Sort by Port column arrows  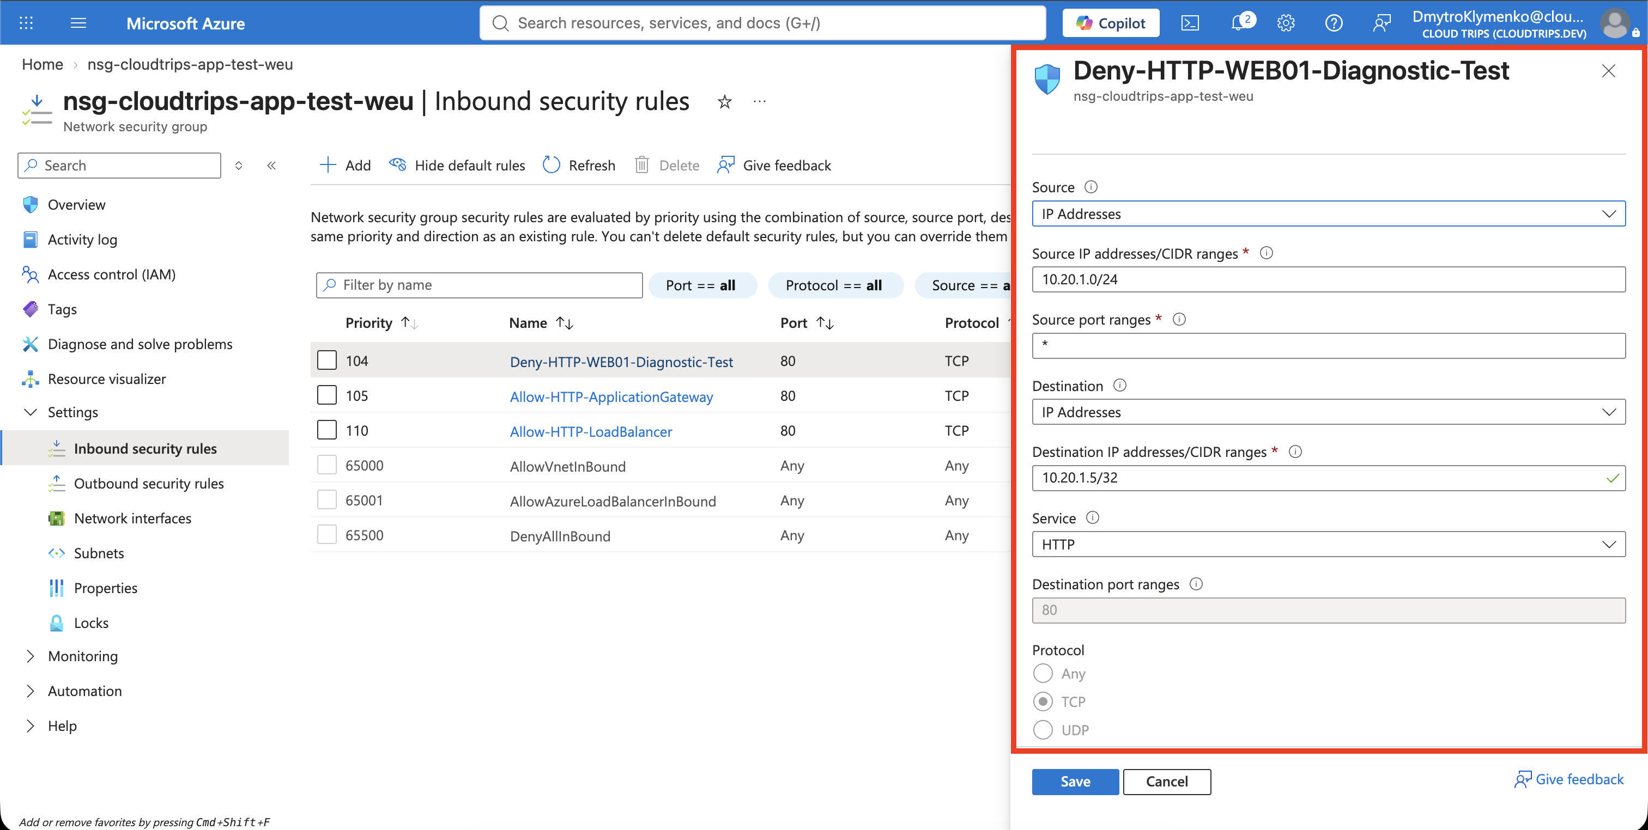[825, 323]
